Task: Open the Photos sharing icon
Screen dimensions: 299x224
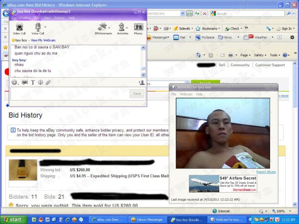Action: click(x=138, y=28)
